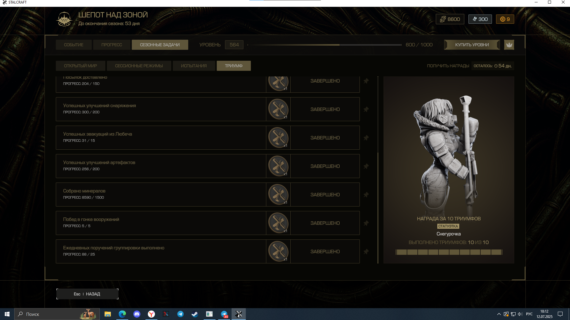
Task: Click reward token for 'Побед в гонке вооружений'
Action: coord(278,223)
